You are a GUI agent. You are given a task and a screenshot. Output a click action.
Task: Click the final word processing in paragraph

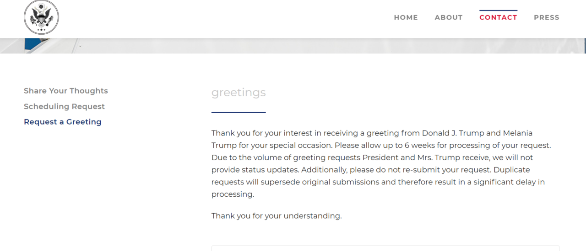pos(233,194)
